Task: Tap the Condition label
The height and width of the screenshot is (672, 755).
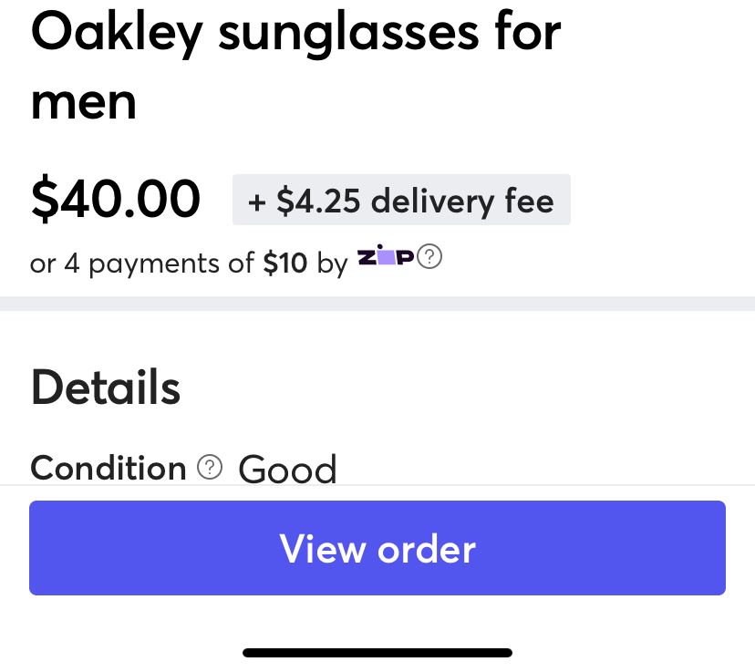Action: [109, 469]
